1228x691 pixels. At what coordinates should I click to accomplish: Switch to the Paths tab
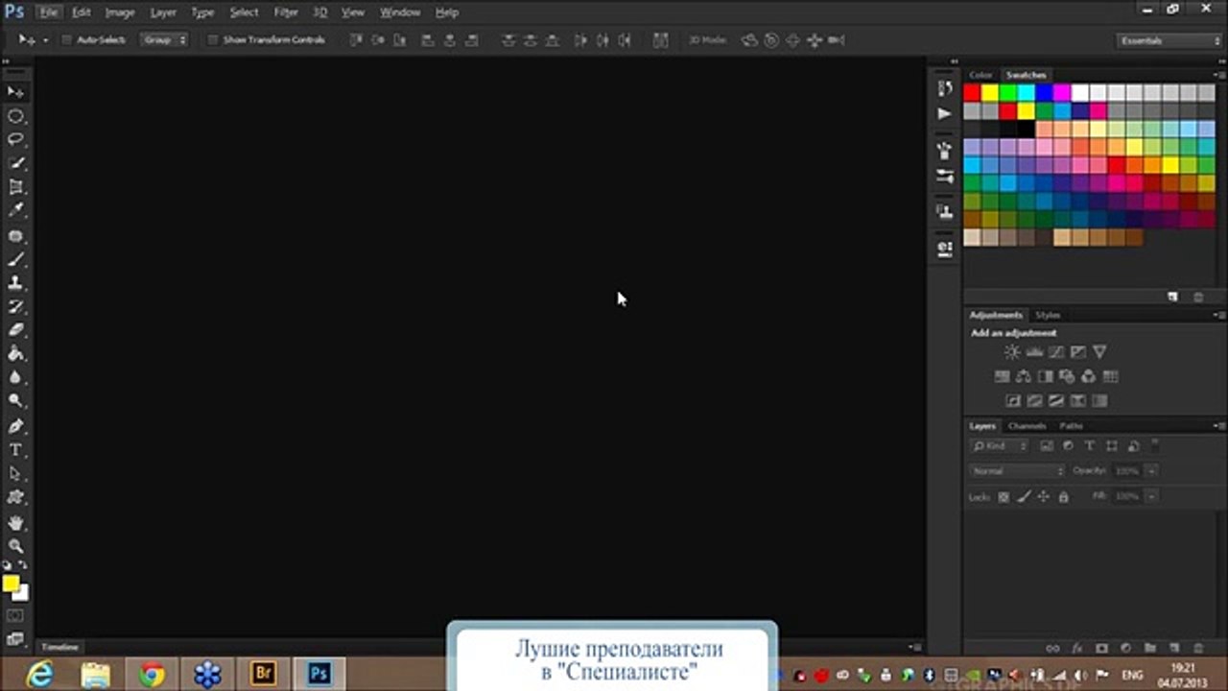1071,426
